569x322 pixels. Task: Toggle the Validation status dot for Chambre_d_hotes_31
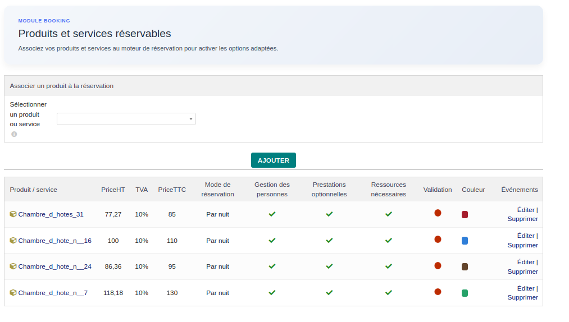(x=438, y=213)
